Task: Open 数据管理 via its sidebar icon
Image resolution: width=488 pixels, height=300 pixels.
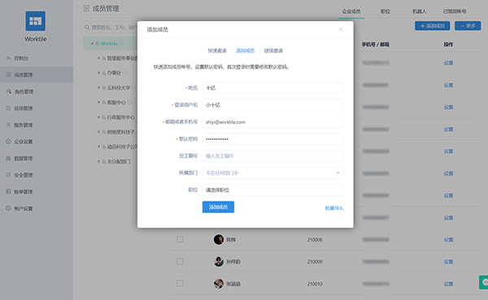Action: pyautogui.click(x=8, y=159)
